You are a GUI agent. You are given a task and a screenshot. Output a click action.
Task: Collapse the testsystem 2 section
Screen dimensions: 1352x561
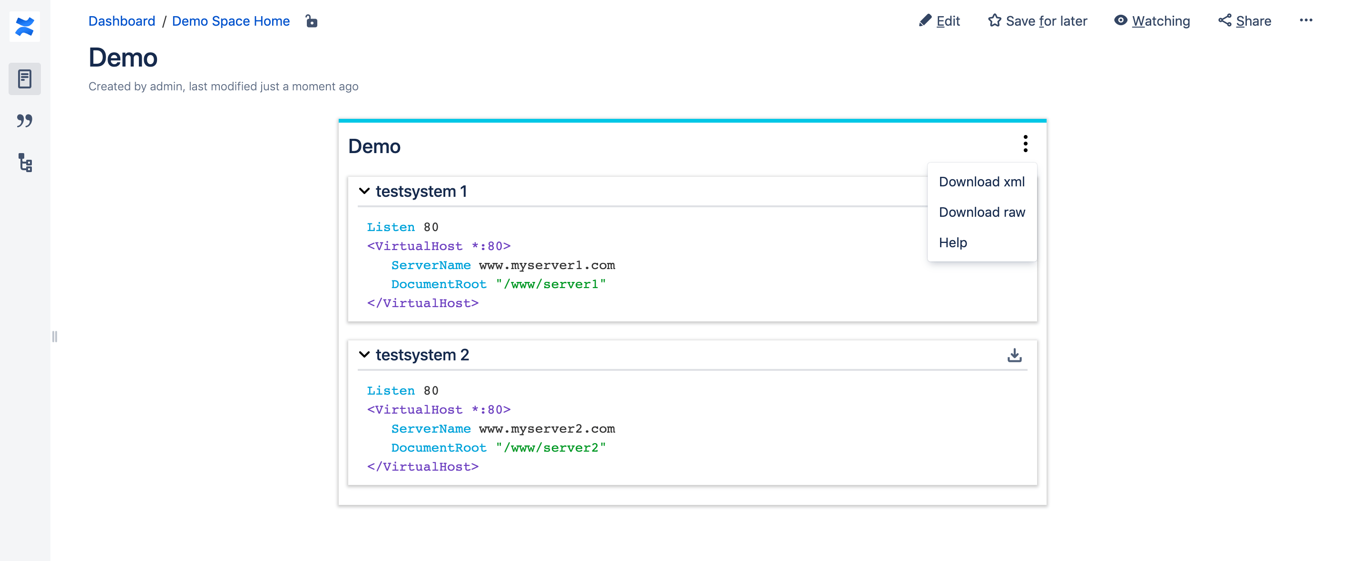(364, 354)
